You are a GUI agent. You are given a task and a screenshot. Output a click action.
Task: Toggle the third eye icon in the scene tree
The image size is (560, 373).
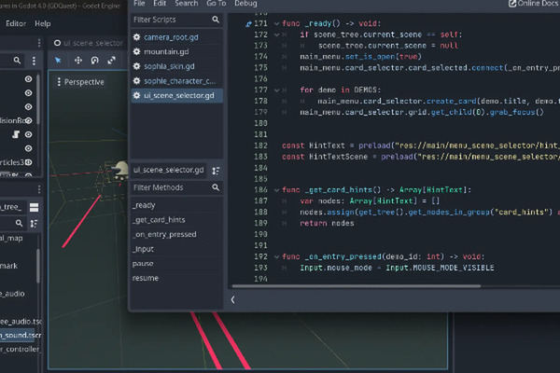pos(28,106)
